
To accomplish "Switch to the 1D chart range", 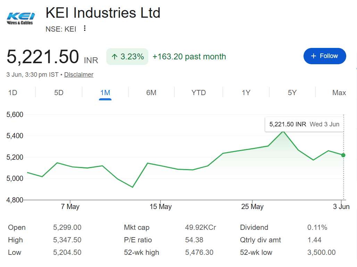I will [x=13, y=93].
